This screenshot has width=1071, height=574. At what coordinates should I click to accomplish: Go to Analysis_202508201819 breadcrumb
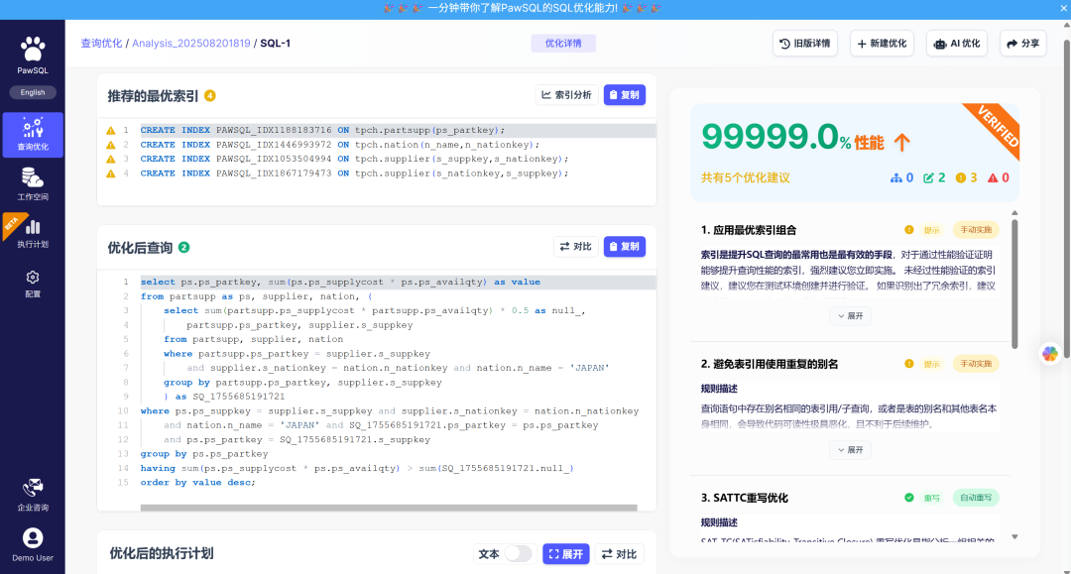coord(191,43)
